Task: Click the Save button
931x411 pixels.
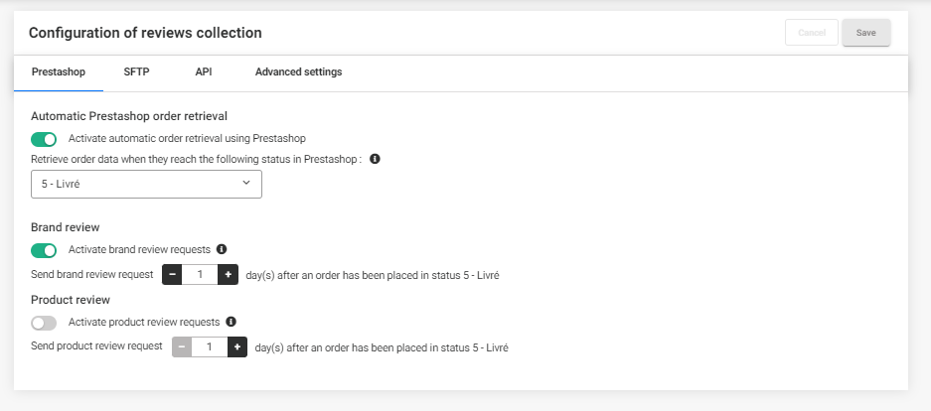Action: coord(865,33)
